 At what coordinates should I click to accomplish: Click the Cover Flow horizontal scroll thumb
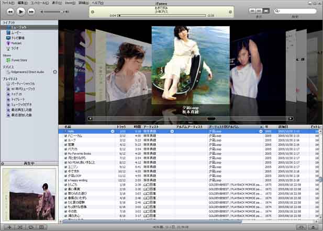pos(211,119)
